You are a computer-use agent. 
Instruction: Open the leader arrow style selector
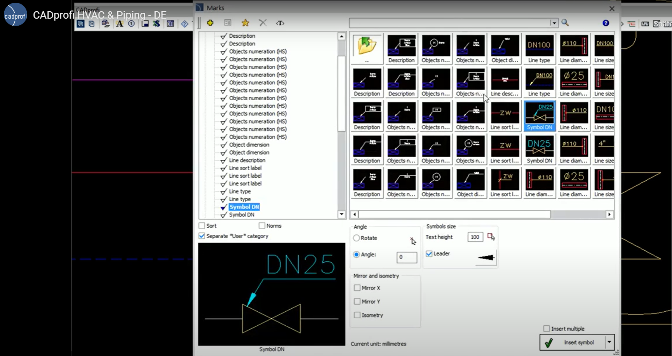click(486, 257)
